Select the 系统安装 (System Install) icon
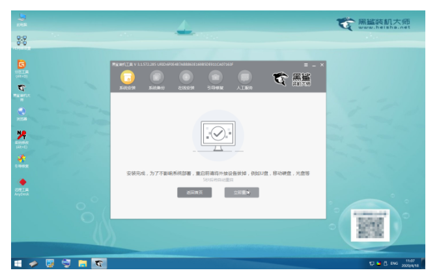The height and width of the screenshot is (279, 439). pos(127,78)
